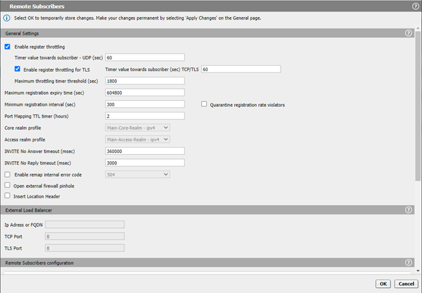This screenshot has height=293, width=422.
Task: Click 'Port Mapping TTL timer (hours)' label
Action: pyautogui.click(x=37, y=116)
